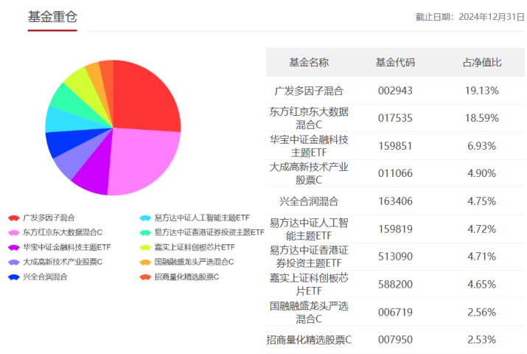This screenshot has width=527, height=354.
Task: Click legend label 广发多因子混合
Action: [x=49, y=218]
